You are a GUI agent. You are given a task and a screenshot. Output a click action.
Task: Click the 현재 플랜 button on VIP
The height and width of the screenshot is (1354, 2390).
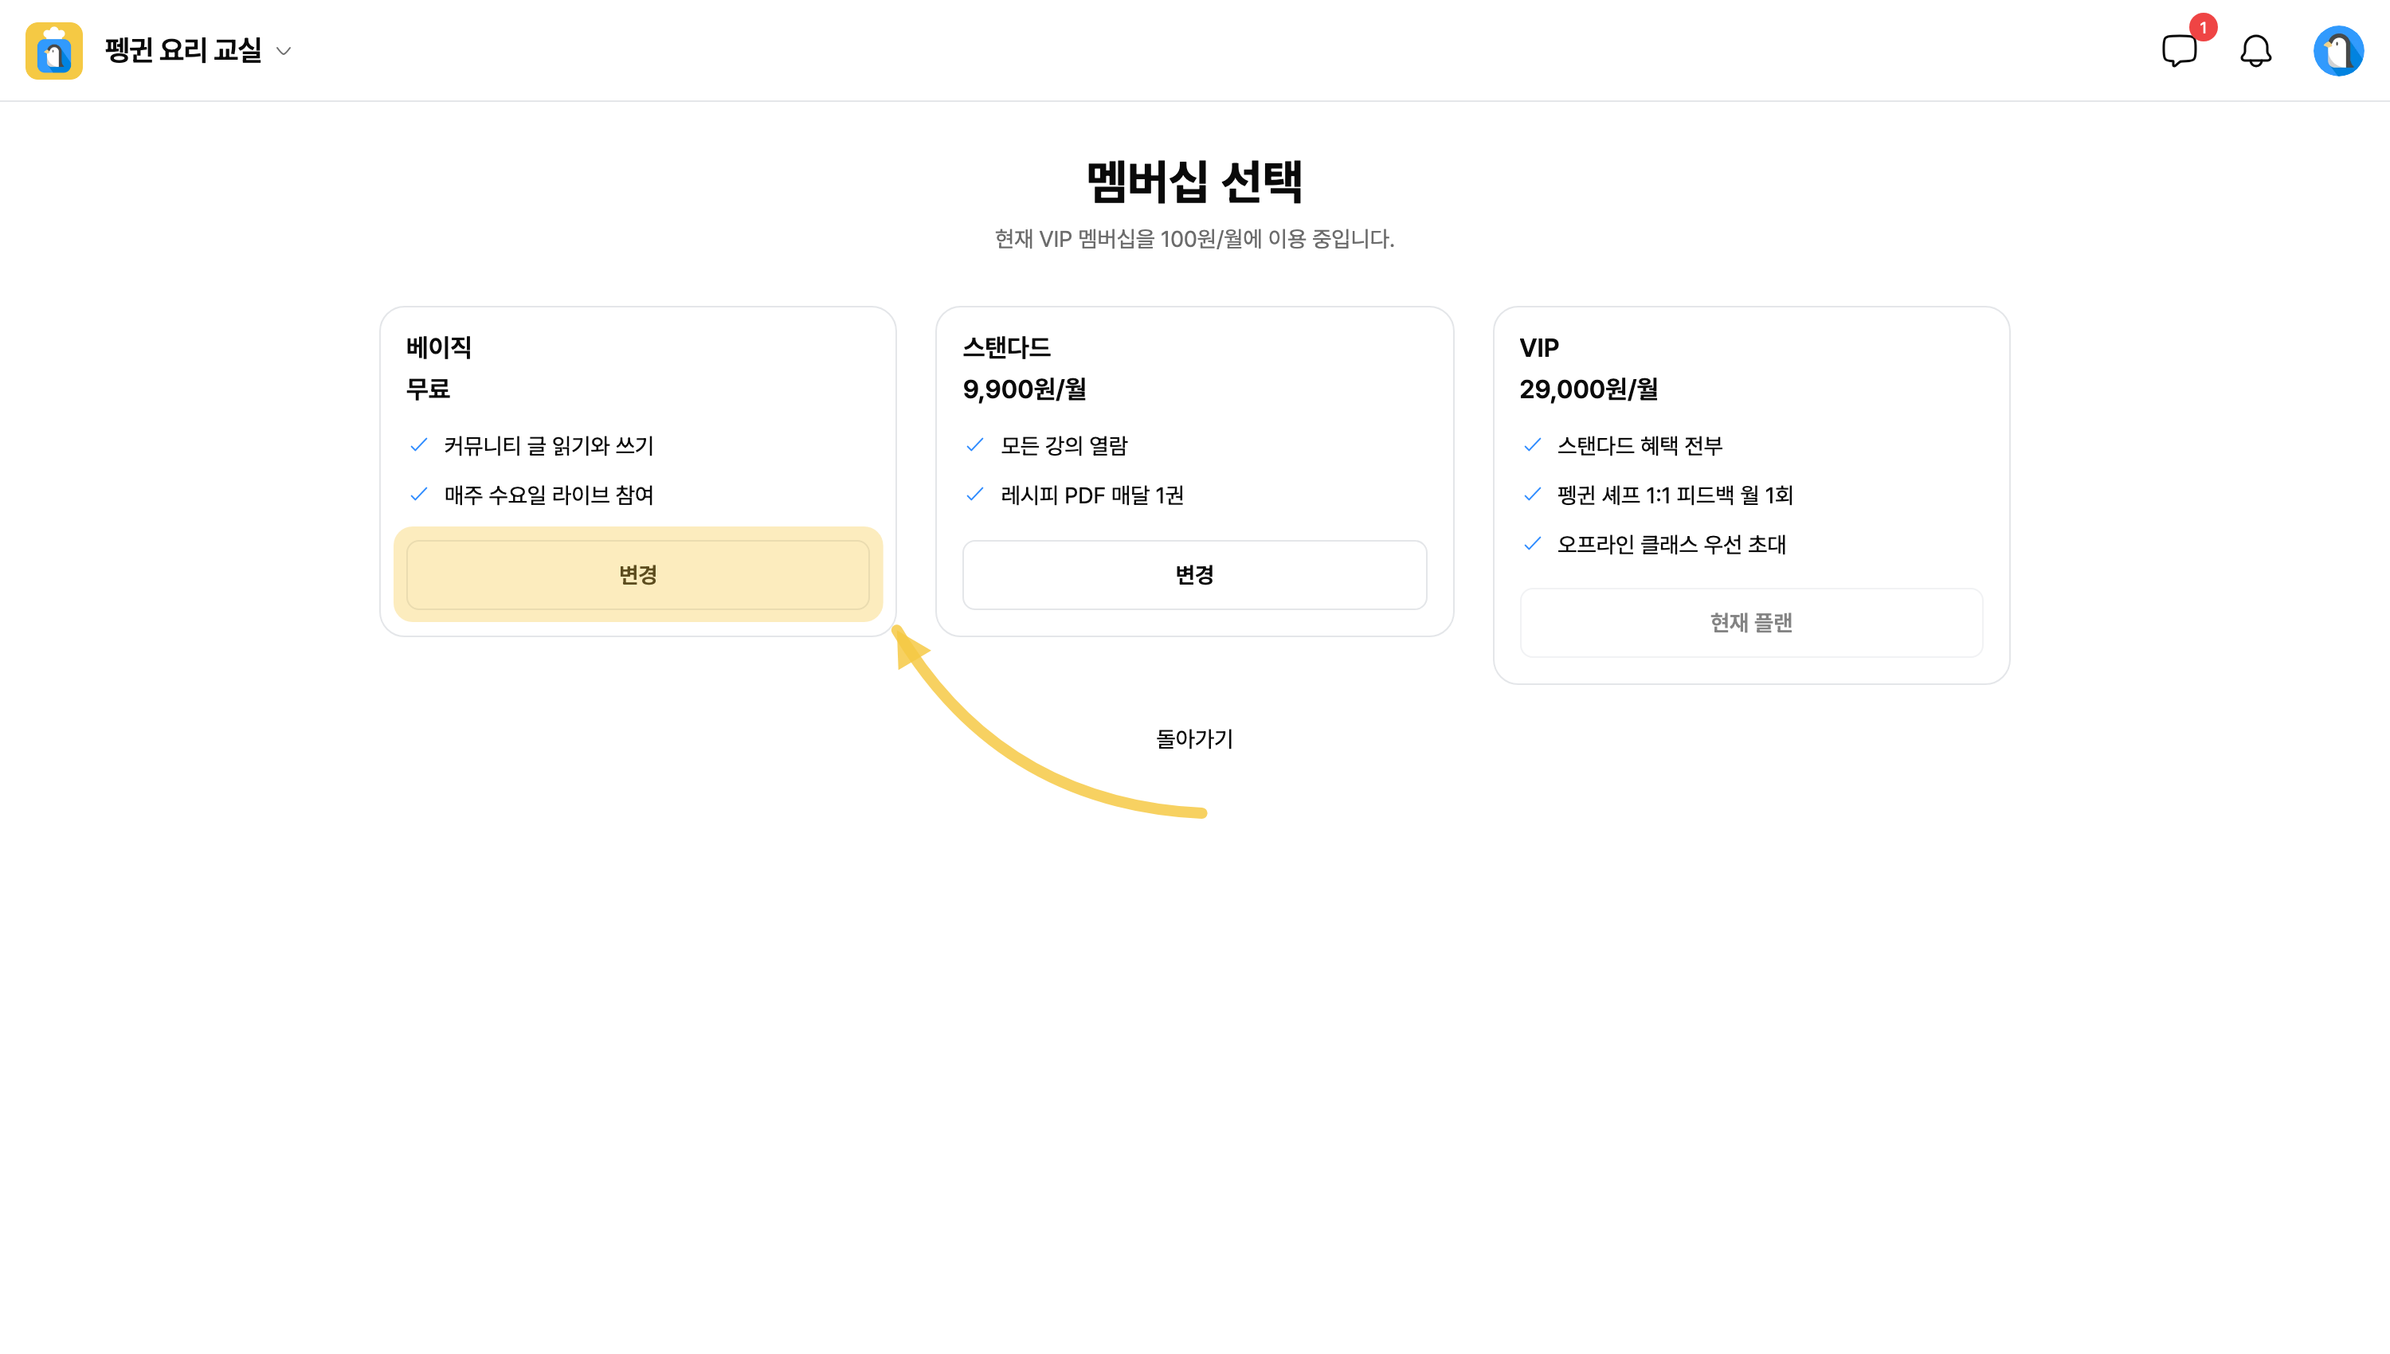(1751, 622)
